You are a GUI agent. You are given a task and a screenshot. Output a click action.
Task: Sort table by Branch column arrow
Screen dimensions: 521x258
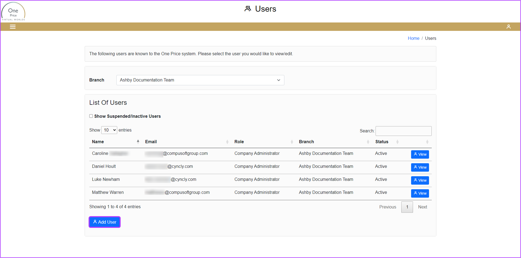click(368, 142)
